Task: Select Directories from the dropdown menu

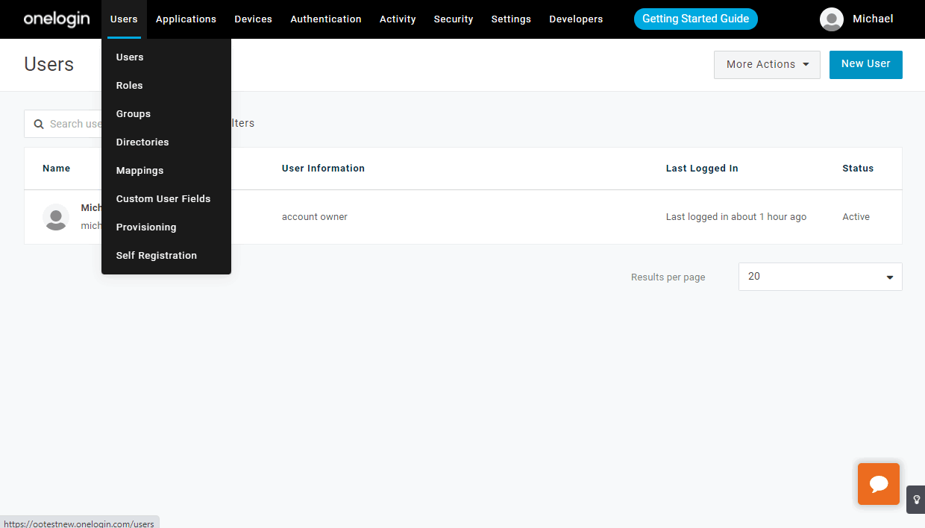Action: (142, 142)
